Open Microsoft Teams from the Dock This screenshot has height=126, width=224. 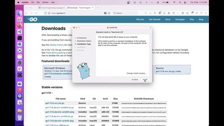[20, 84]
